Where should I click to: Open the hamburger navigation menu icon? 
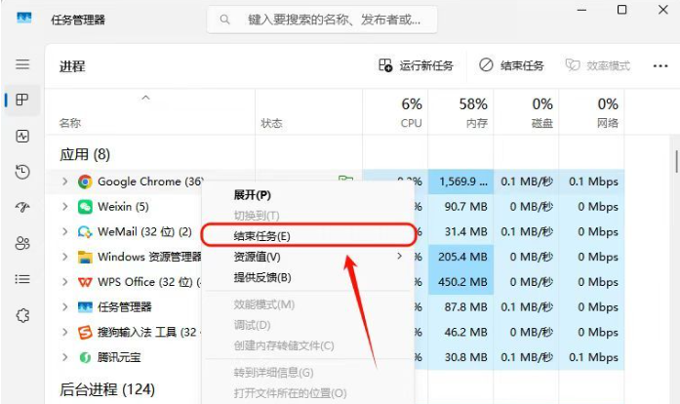point(22,64)
